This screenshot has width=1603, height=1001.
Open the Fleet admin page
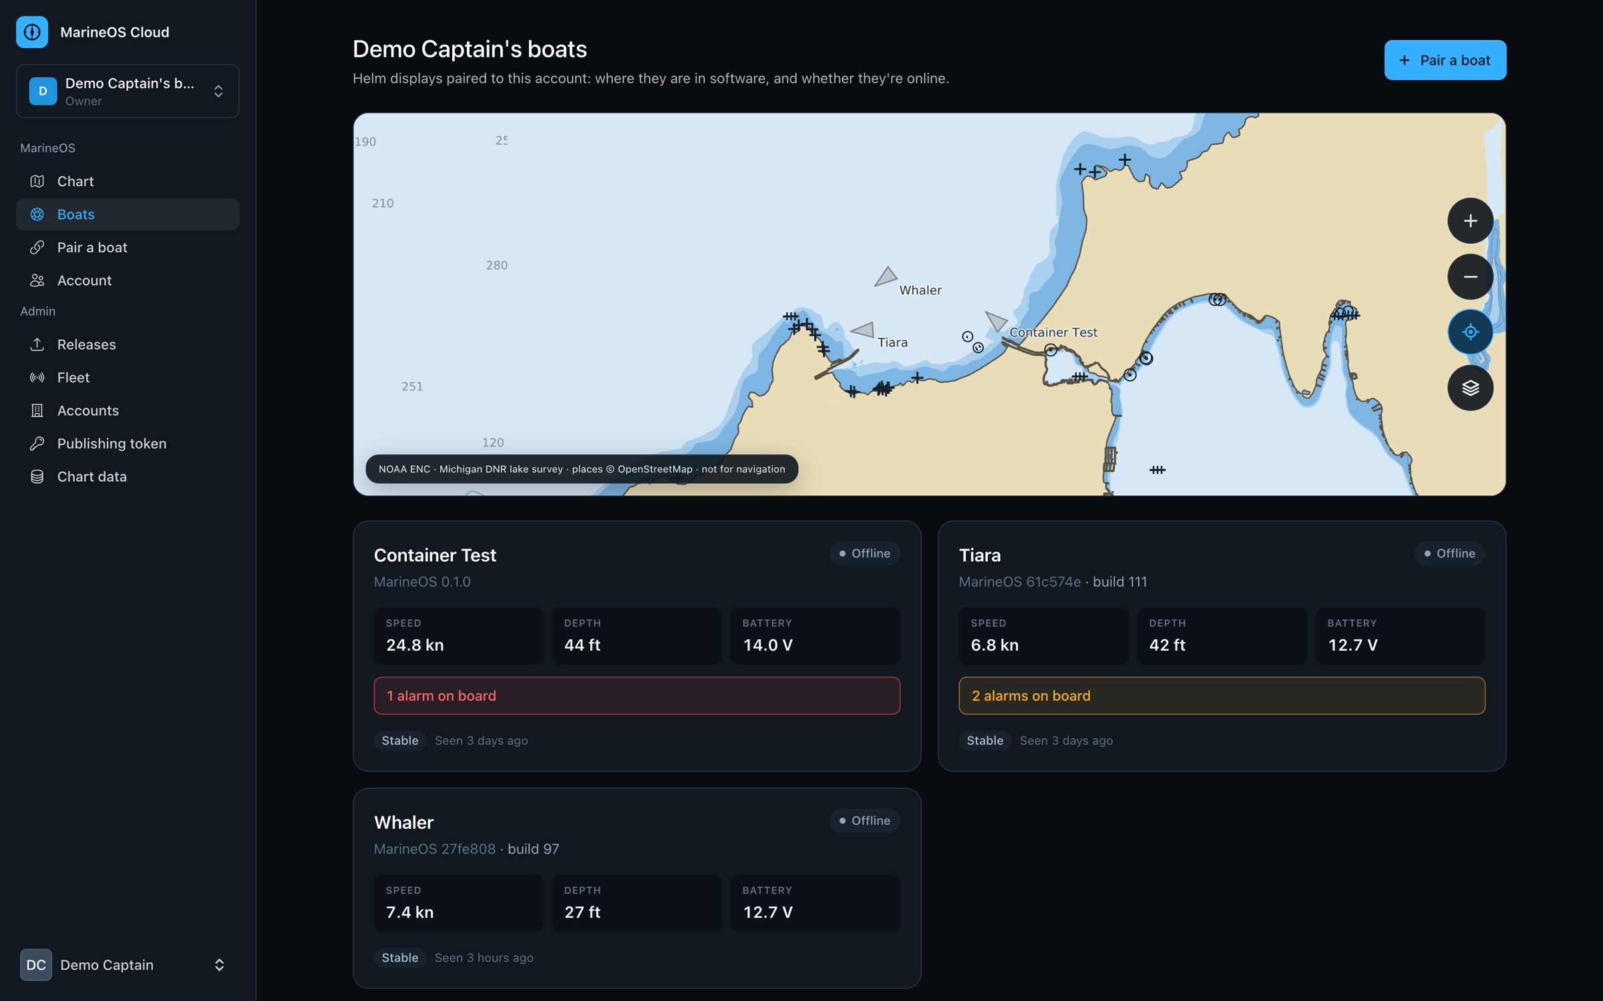tap(128, 377)
